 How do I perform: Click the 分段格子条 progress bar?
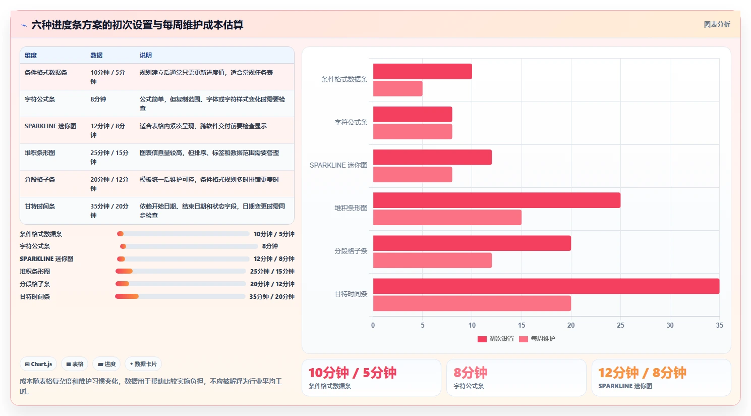(181, 284)
